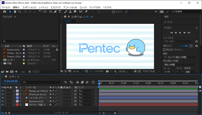Image resolution: width=202 pixels, height=115 pixels.
Task: Select the Eraser tool
Action: 75,12
